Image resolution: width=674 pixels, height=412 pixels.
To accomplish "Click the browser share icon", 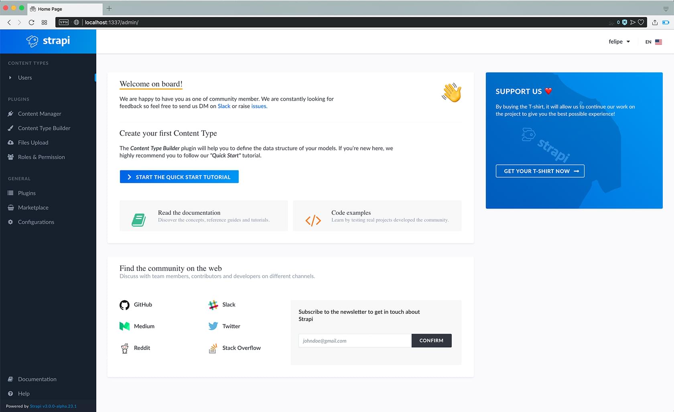I will pos(655,22).
